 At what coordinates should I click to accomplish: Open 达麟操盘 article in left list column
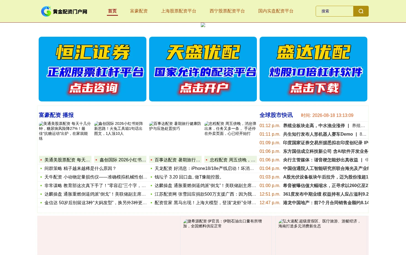click(x=95, y=194)
